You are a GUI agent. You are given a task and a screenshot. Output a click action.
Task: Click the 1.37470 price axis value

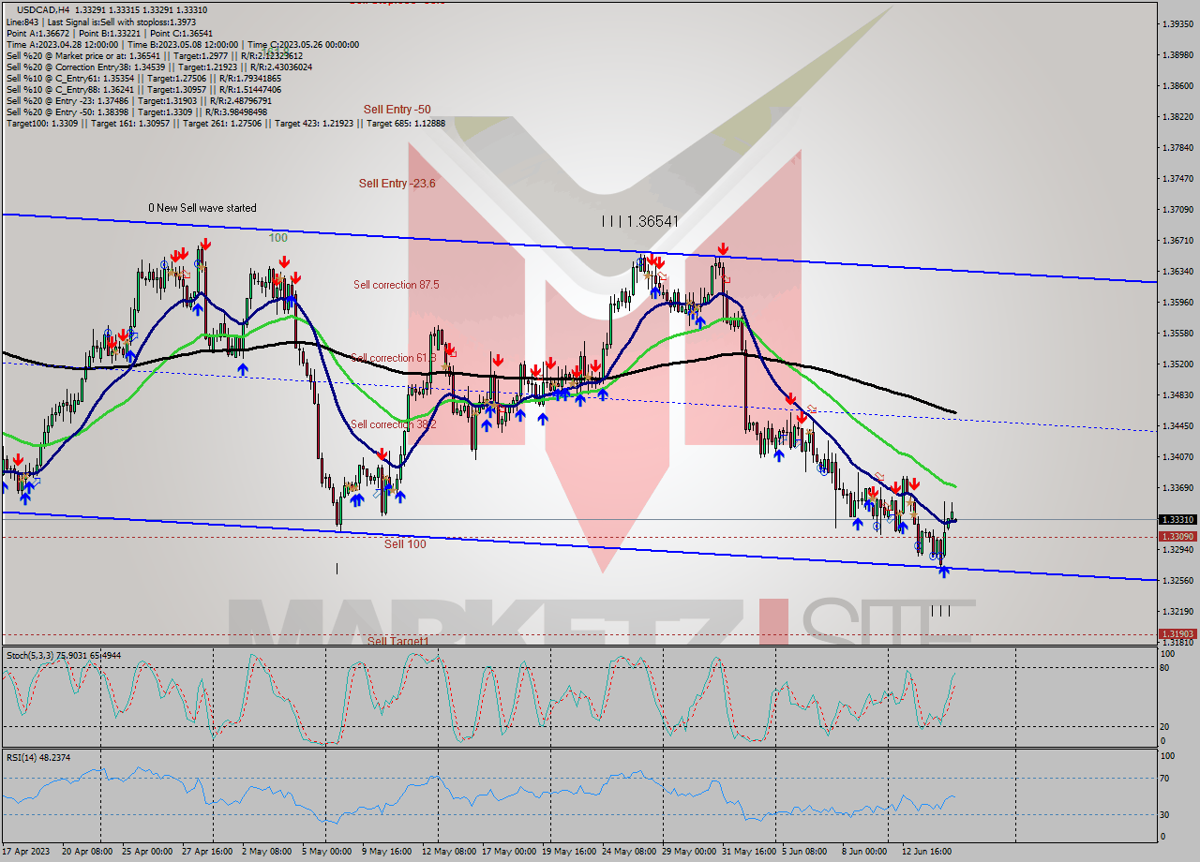click(x=1177, y=178)
